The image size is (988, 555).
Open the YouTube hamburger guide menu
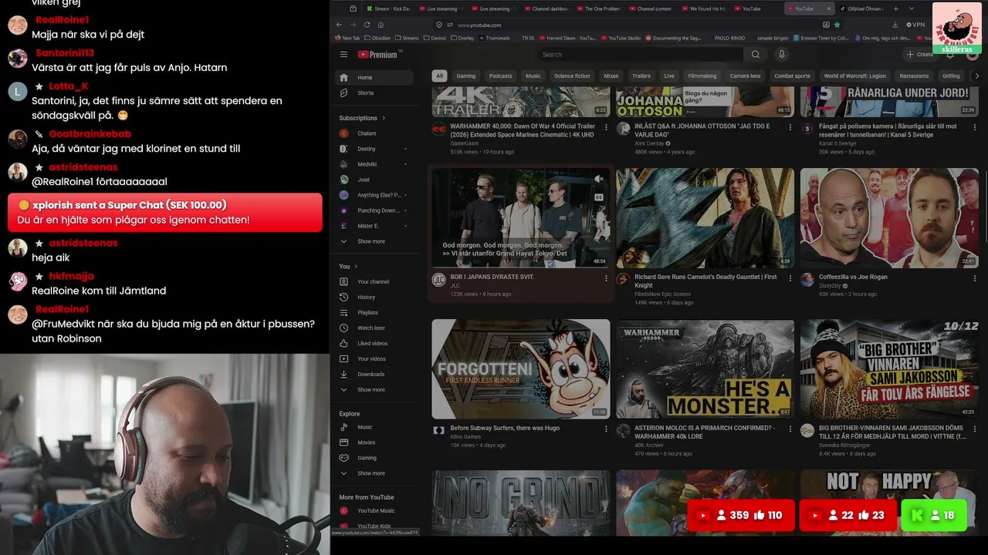tap(343, 55)
